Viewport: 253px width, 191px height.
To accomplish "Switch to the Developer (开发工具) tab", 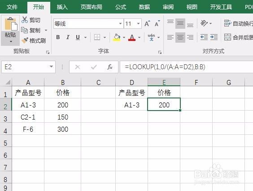I will point(221,7).
